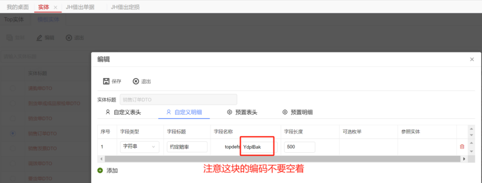Click the dimmed leftmost add icon in the background toolbar
482x183 pixels.
click(x=10, y=38)
